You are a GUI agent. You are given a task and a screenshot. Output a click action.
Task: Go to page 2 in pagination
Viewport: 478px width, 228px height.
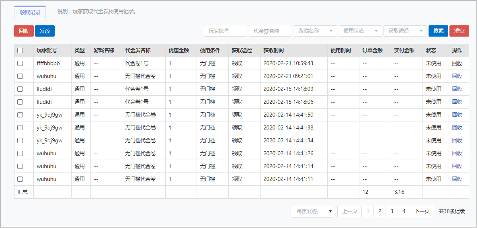(x=380, y=211)
